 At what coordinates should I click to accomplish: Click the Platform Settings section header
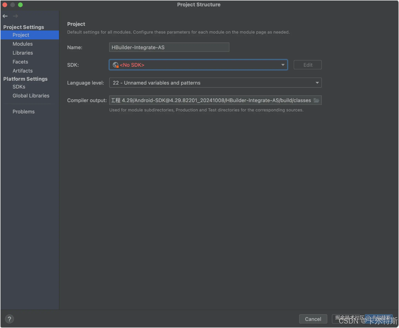25,79
